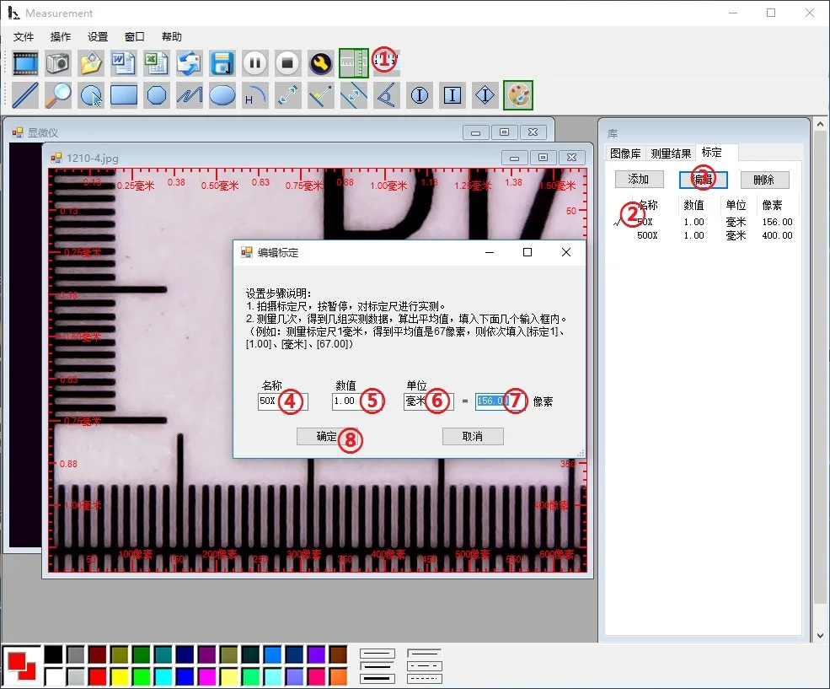Click the 156.00 value in list
830x689 pixels.
point(777,222)
